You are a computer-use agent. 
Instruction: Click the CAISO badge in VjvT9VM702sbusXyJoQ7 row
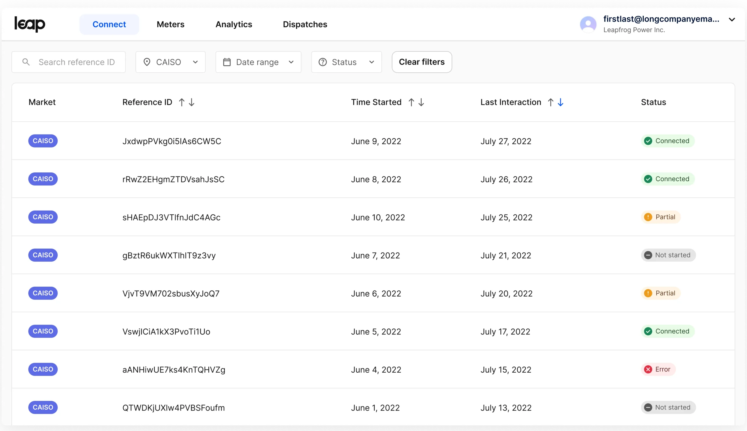[43, 293]
